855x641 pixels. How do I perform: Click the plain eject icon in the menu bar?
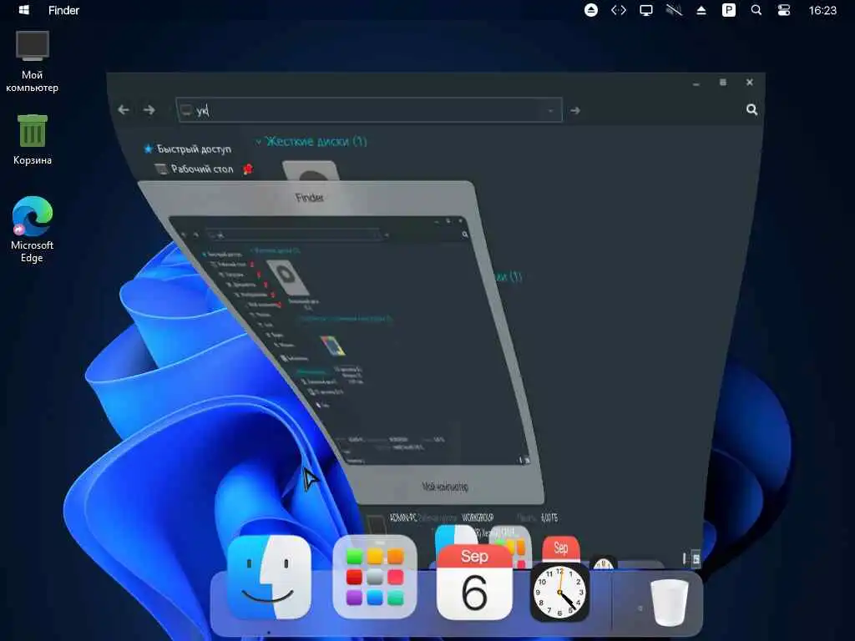click(x=701, y=10)
